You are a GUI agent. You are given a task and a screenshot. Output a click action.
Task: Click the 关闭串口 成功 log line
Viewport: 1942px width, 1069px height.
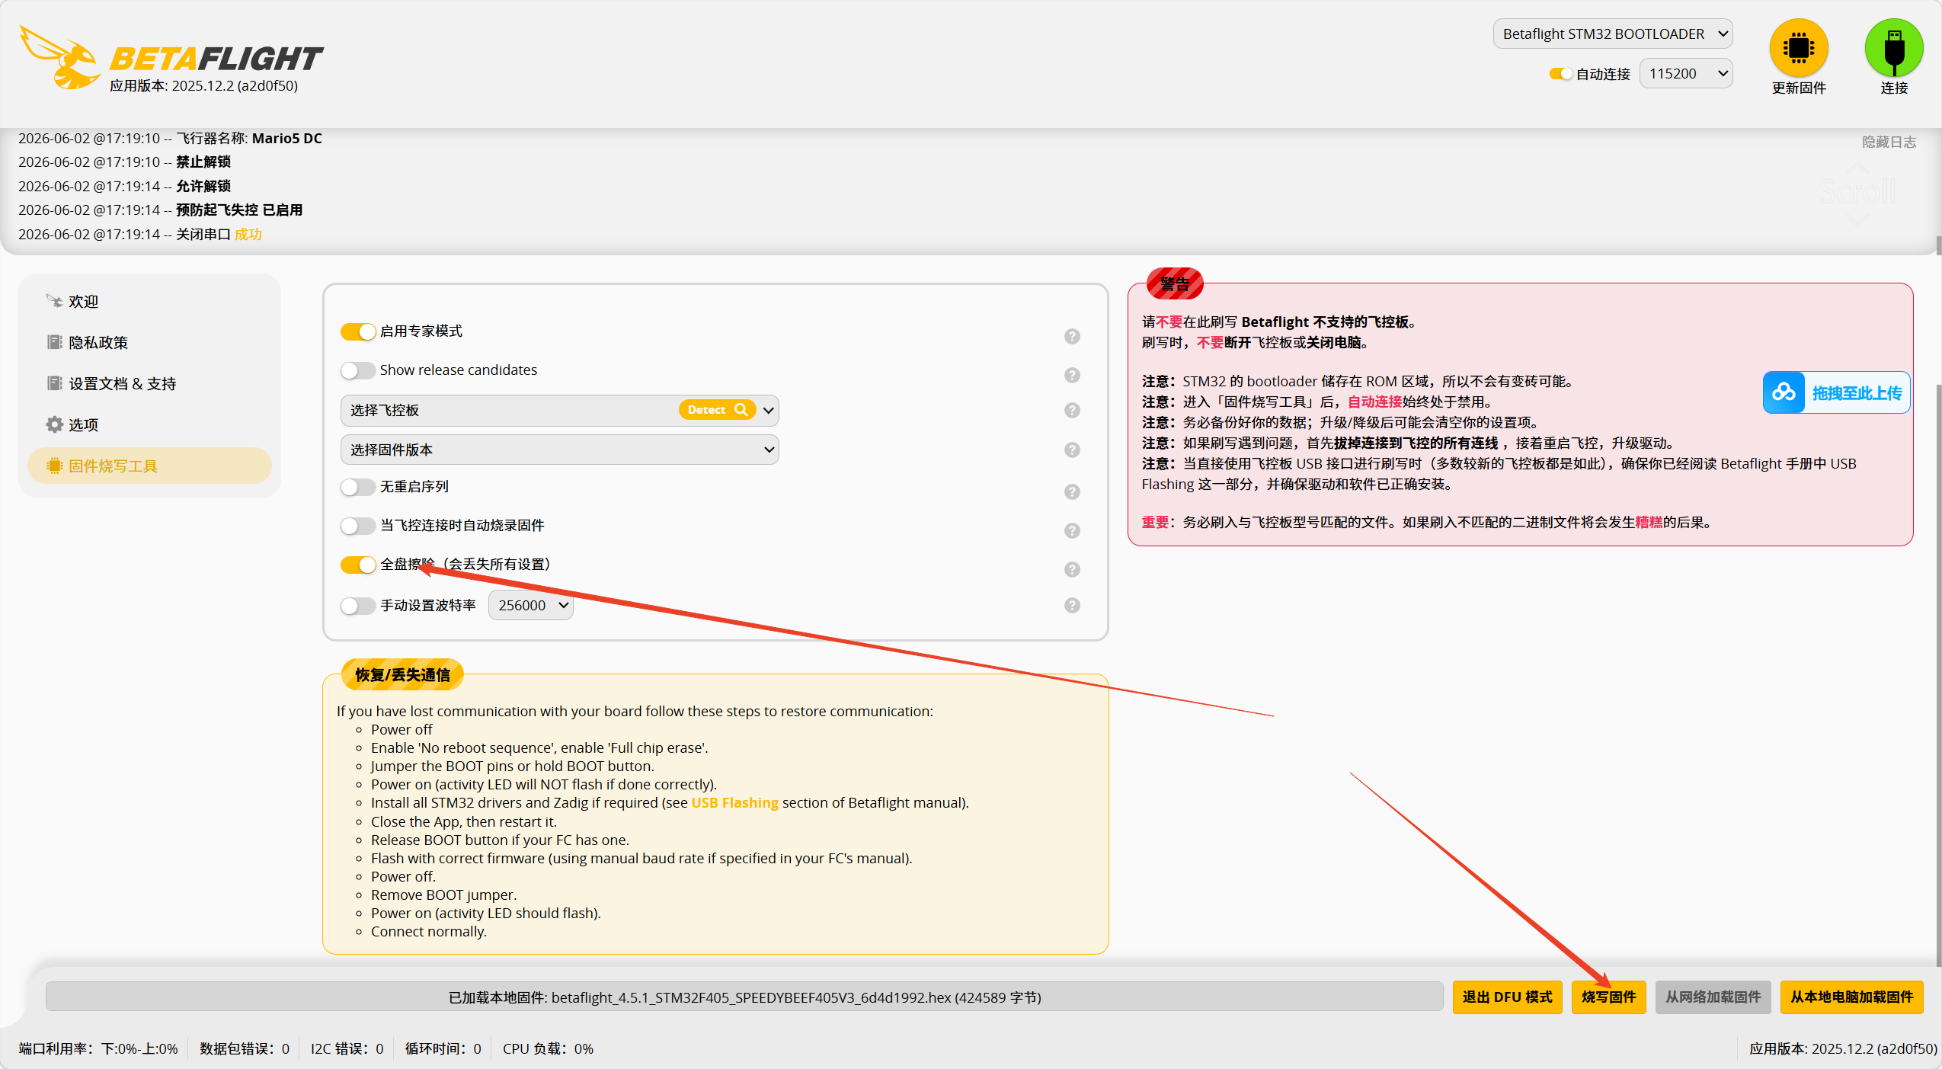coord(140,234)
